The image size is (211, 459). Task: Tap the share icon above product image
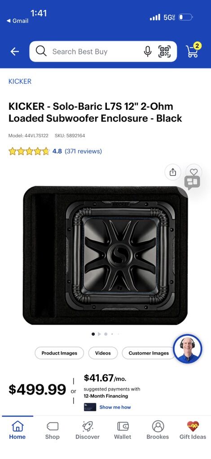pos(173,172)
